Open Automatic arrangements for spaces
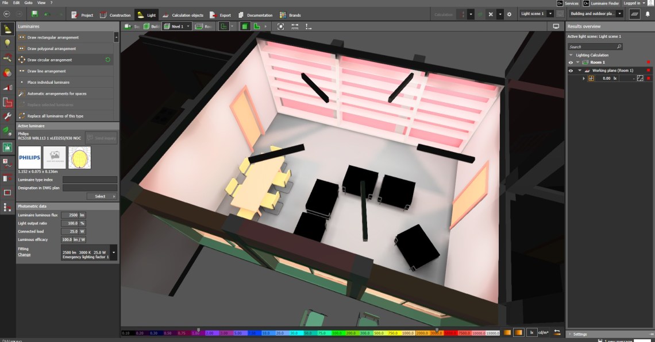This screenshot has height=342, width=655. click(x=57, y=94)
